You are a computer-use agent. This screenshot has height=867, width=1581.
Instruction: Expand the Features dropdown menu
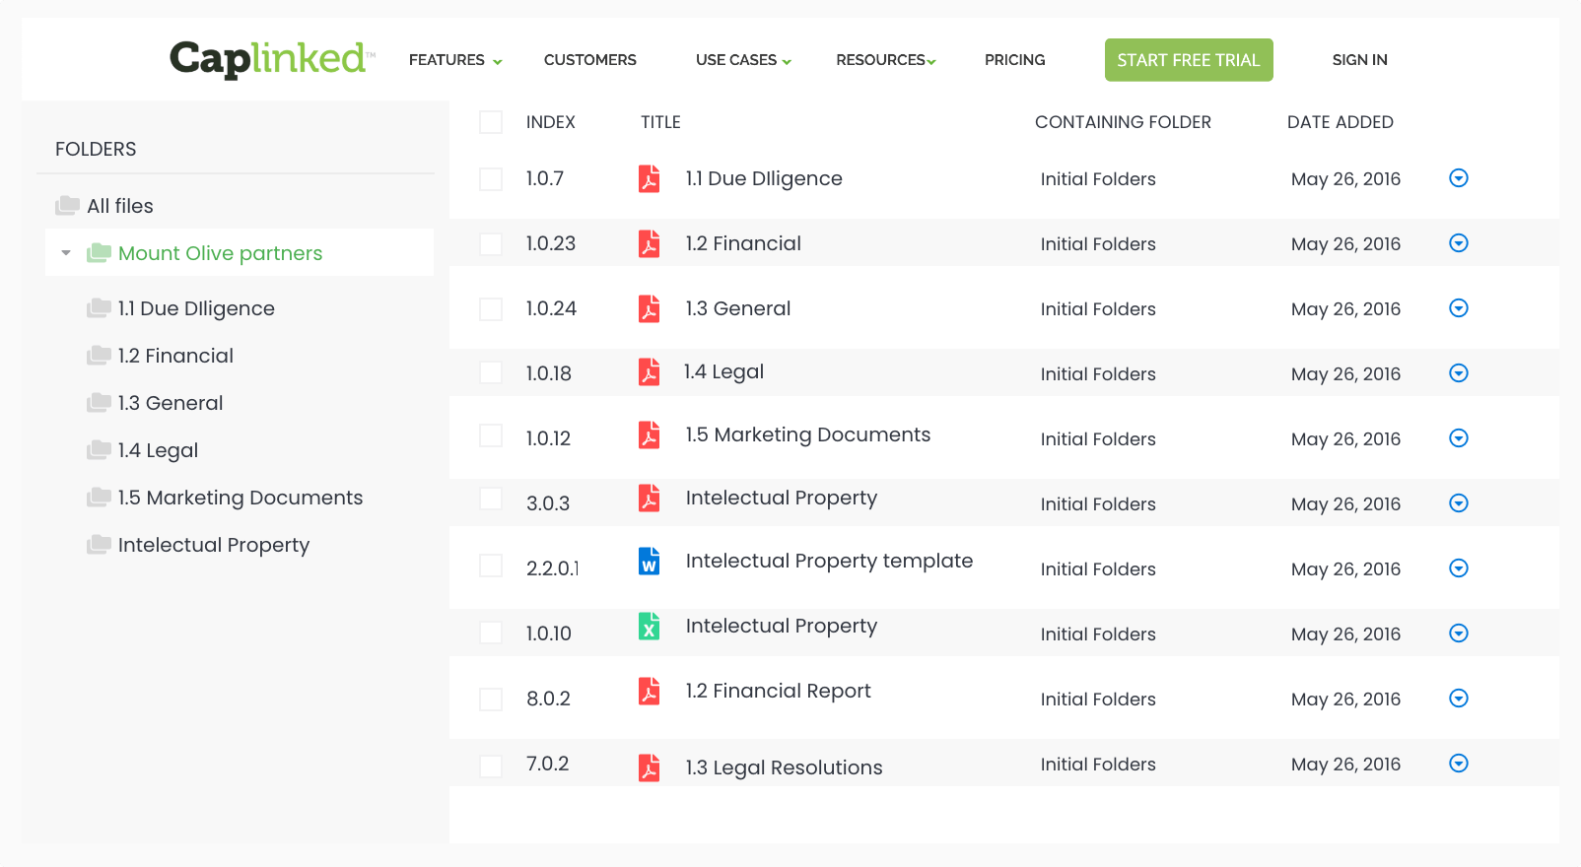(x=455, y=60)
